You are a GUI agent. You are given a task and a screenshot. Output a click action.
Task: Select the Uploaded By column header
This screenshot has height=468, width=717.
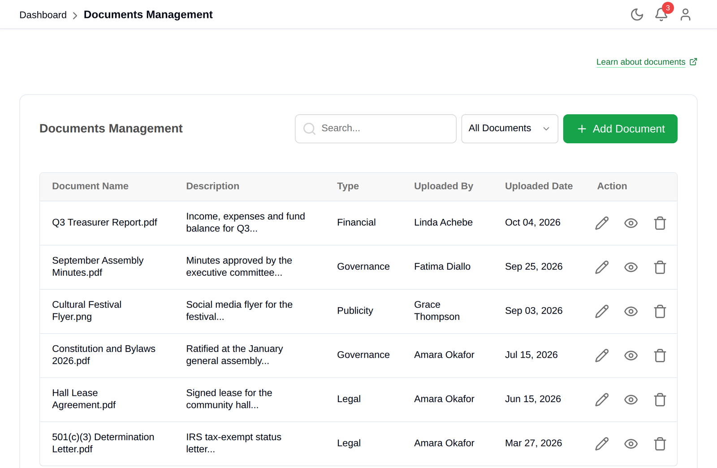(443, 186)
